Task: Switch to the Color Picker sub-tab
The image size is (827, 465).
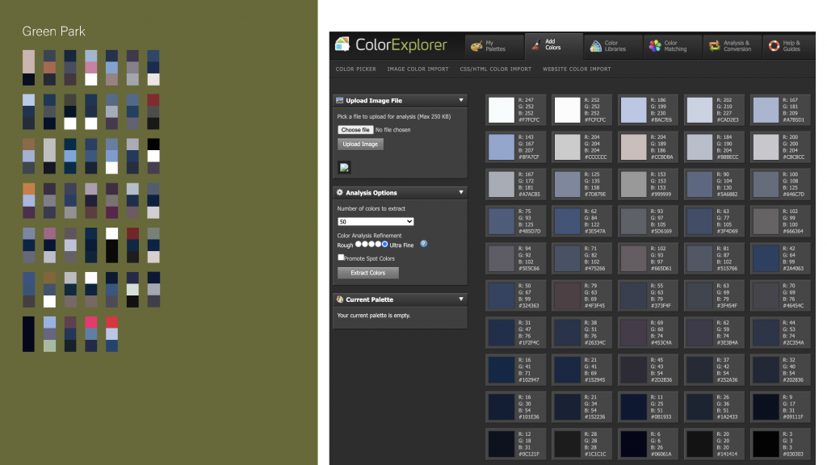Action: (356, 69)
